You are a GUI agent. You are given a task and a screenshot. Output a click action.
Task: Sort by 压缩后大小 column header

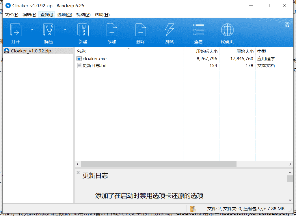(x=201, y=51)
